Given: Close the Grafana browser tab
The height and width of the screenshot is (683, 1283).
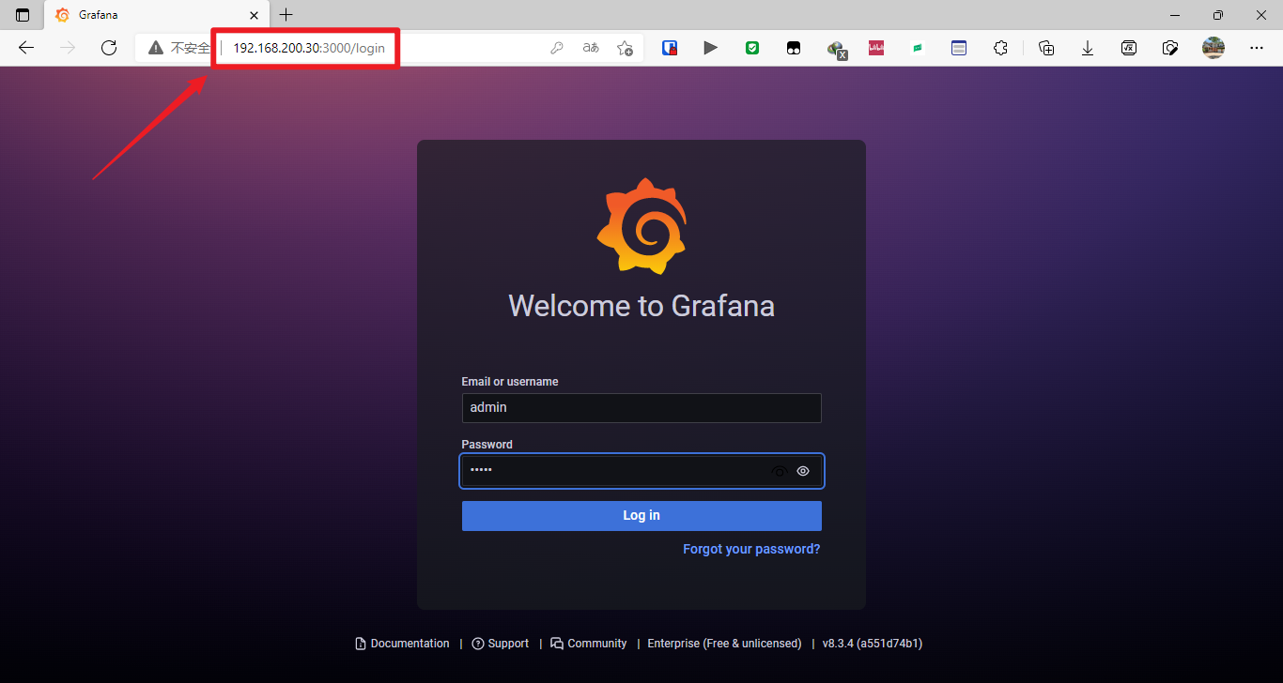Looking at the screenshot, I should click(255, 15).
